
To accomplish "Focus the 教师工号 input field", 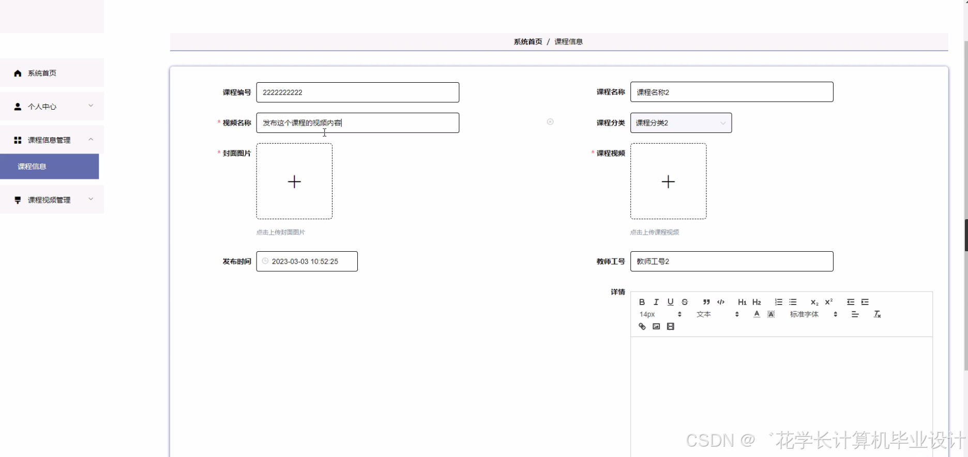I will [732, 262].
